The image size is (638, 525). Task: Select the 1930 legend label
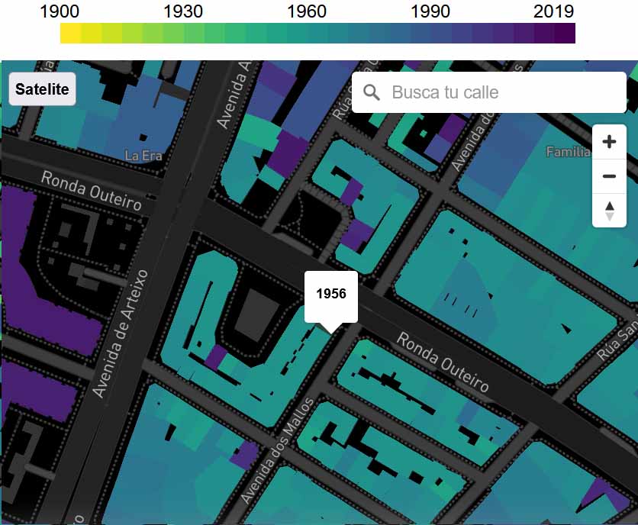coord(183,11)
